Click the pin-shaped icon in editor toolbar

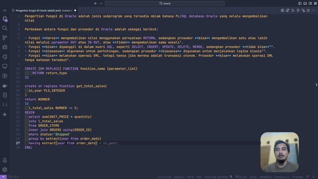click(x=298, y=10)
